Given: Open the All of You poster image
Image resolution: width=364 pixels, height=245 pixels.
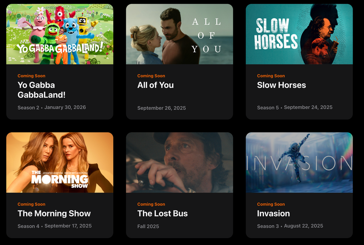Looking at the screenshot, I should (x=179, y=34).
